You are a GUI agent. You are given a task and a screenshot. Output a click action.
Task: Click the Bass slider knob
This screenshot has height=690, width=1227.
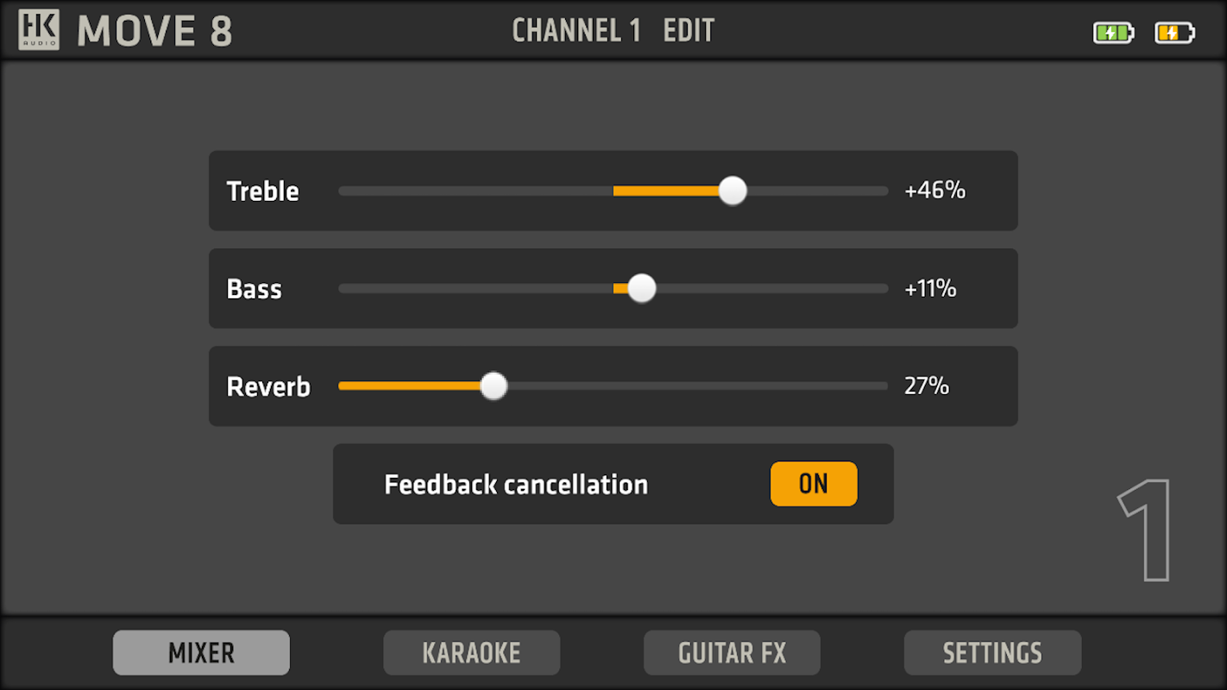pos(641,288)
